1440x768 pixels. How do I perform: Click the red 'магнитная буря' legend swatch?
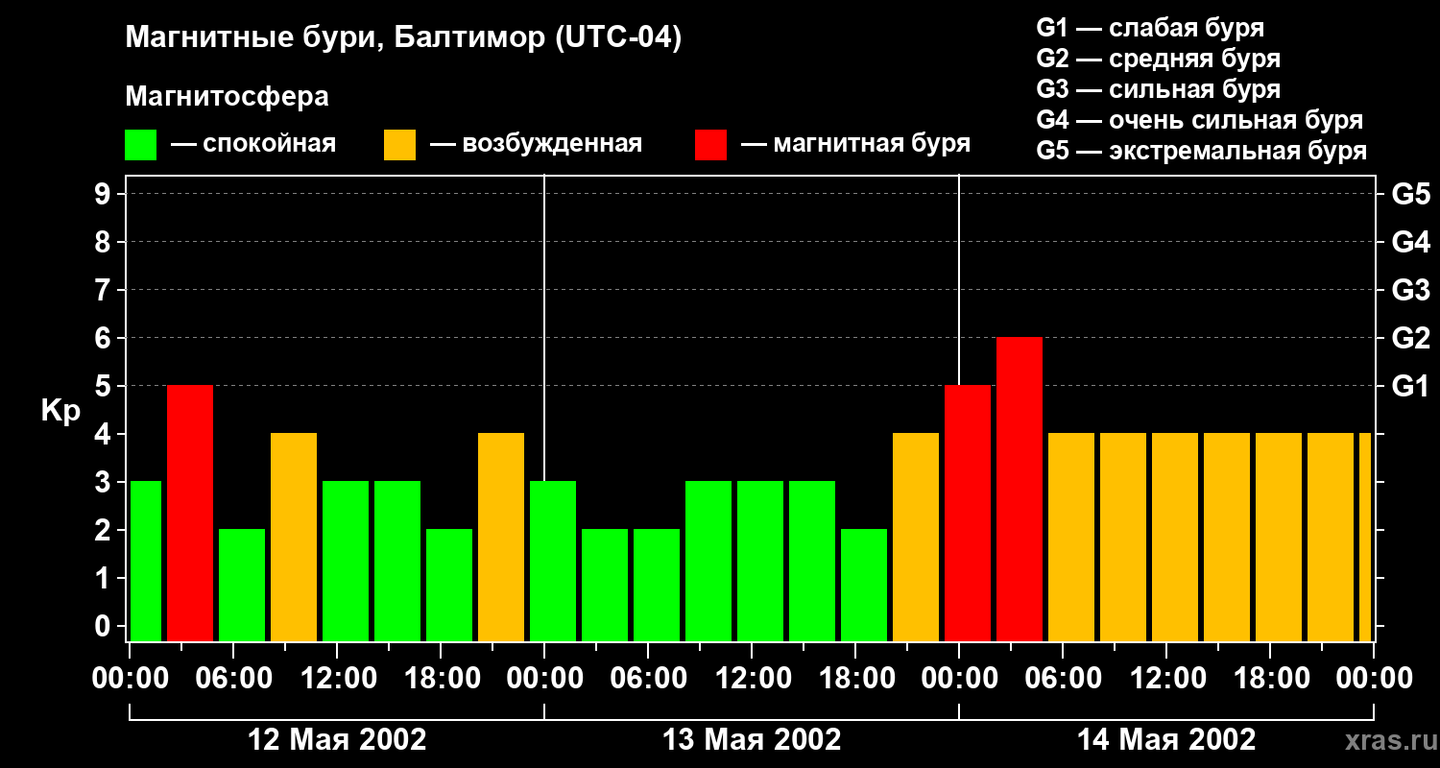(710, 145)
